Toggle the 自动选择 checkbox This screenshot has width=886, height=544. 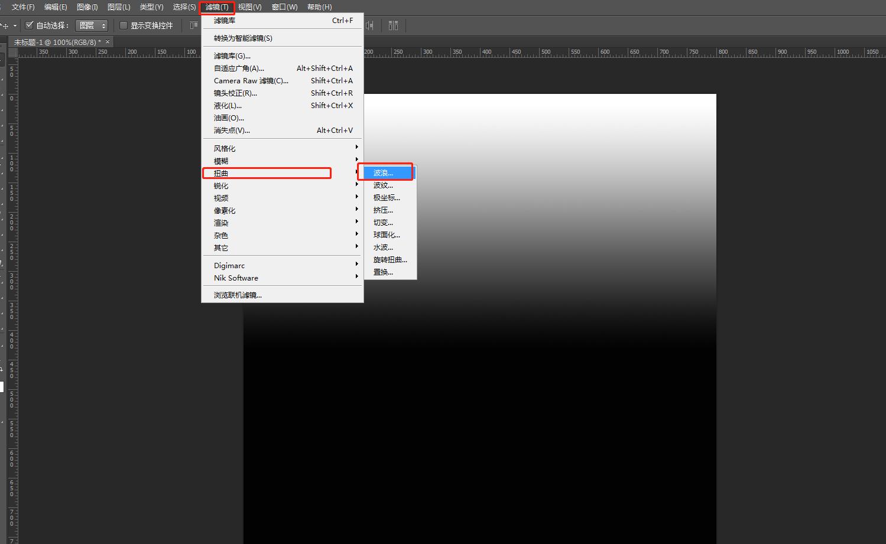tap(30, 25)
